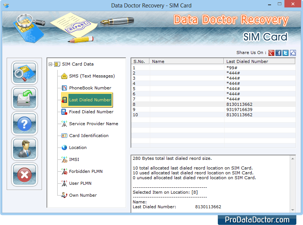Click details pane scroll down arrow
Screen dimensions: 303x225
tap(293, 210)
